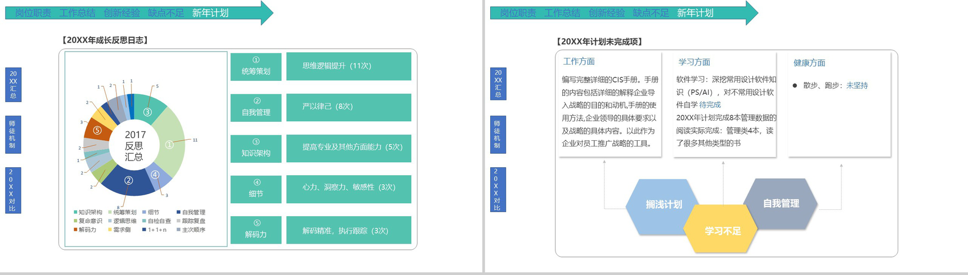Click the 待完成 blue link text
The height and width of the screenshot is (275, 968).
click(710, 105)
